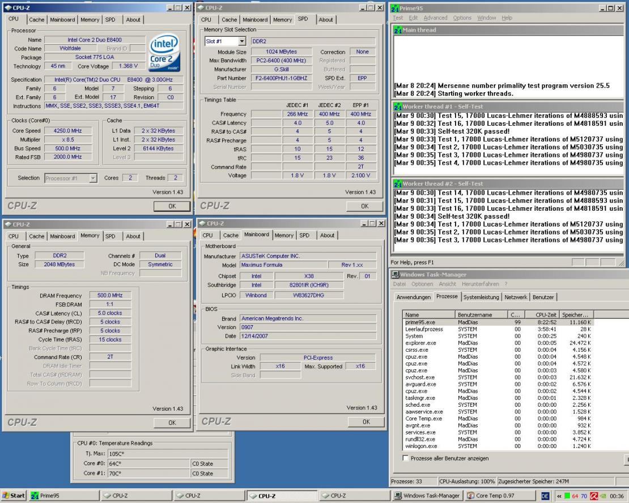
Task: Click the Intel Core 2 Duo logo
Action: click(164, 53)
